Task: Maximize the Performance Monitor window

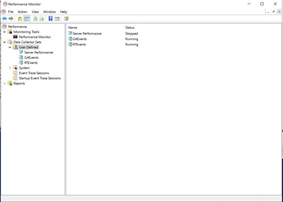Action: [262, 4]
